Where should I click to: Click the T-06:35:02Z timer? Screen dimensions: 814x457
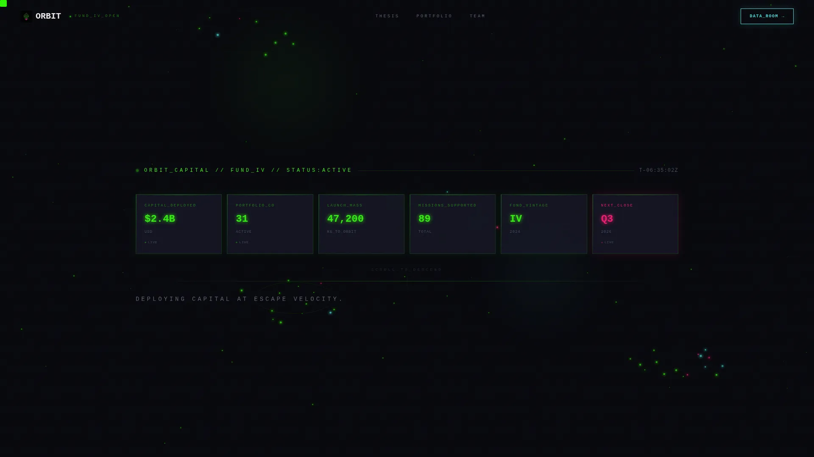[x=658, y=170]
